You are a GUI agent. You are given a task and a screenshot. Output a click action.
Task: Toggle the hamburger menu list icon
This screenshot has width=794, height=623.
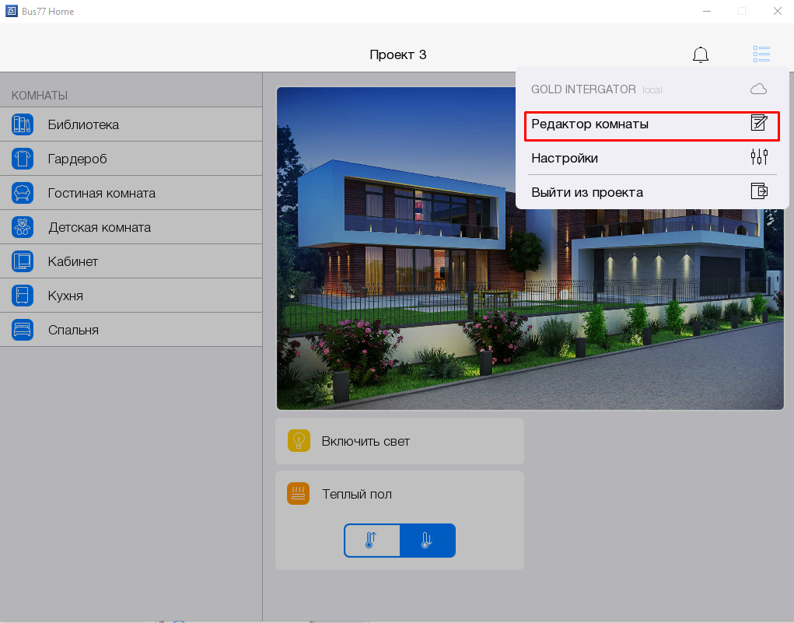tap(761, 54)
